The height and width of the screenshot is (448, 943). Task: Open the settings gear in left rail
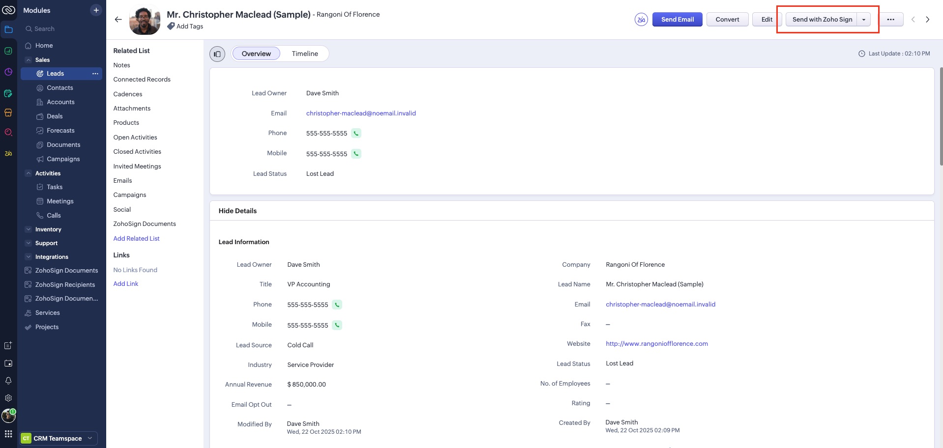[x=8, y=398]
